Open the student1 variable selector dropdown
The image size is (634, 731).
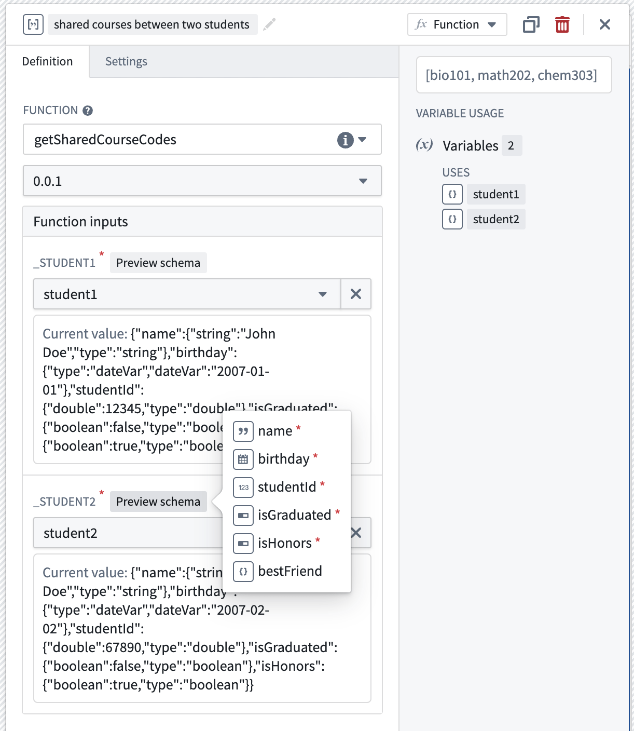click(187, 294)
